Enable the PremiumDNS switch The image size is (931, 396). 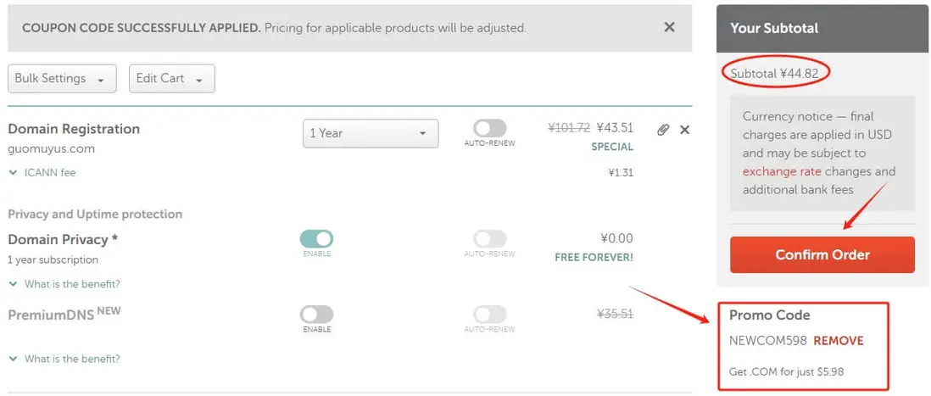tap(316, 315)
